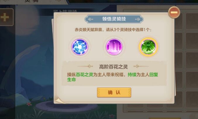Tap the 高阶百花之灵 skill name heading
This screenshot has width=198, height=119.
[x=113, y=67]
